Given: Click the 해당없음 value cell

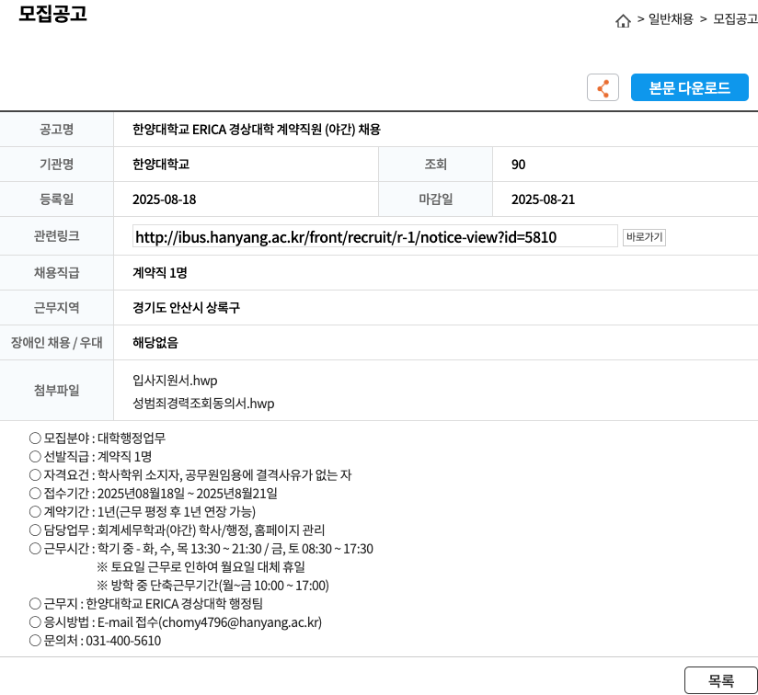Looking at the screenshot, I should coord(155,342).
